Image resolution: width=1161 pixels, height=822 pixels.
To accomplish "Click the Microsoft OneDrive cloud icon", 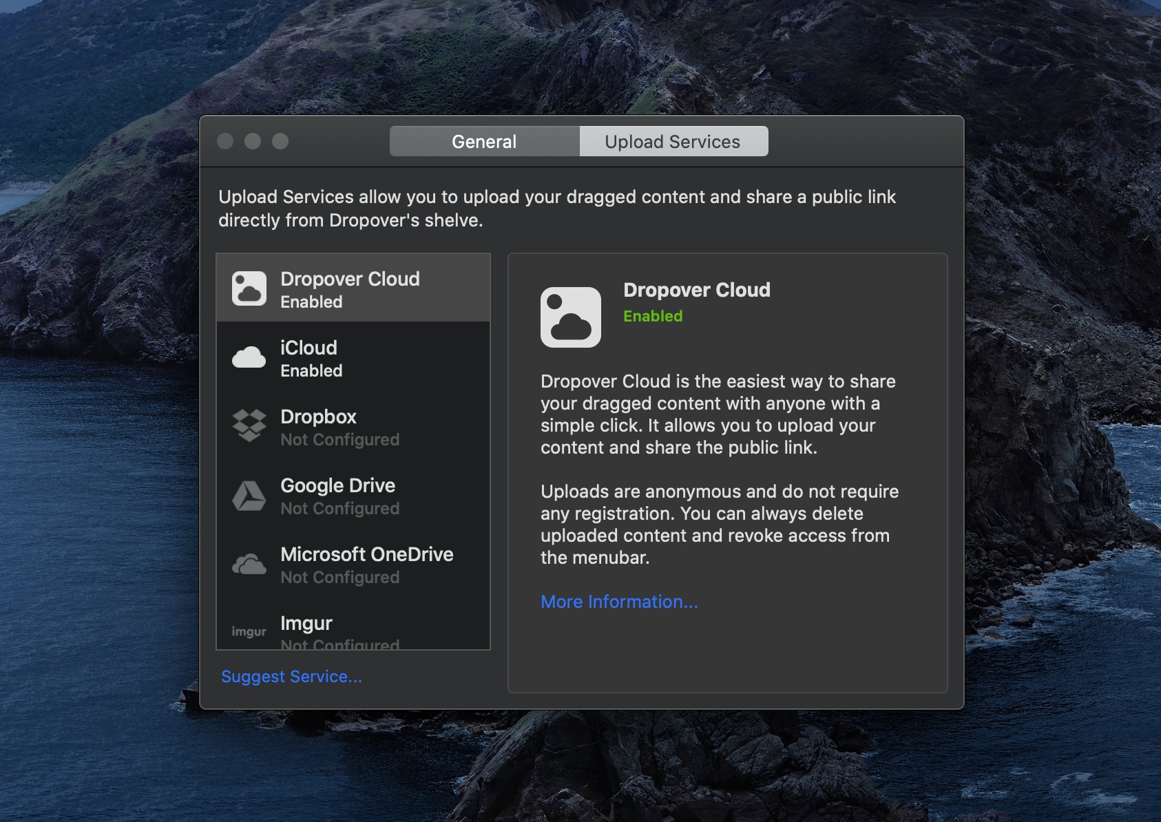I will pyautogui.click(x=249, y=565).
